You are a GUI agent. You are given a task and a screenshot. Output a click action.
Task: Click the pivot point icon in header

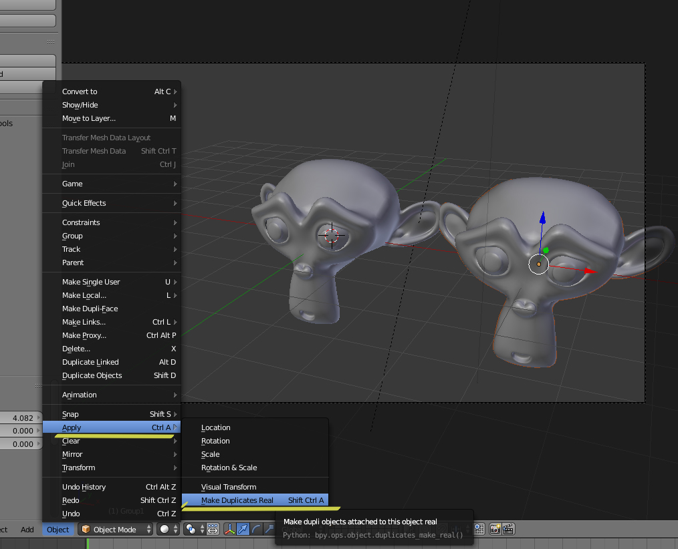191,530
